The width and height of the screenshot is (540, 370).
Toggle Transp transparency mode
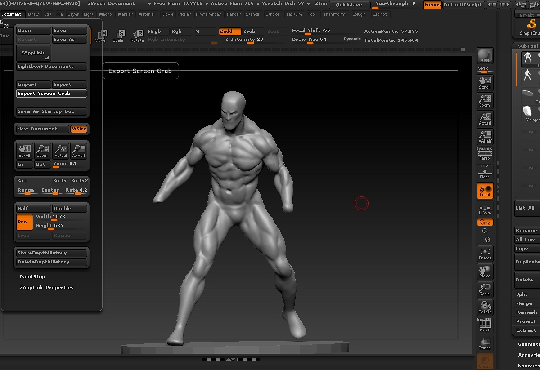(485, 343)
